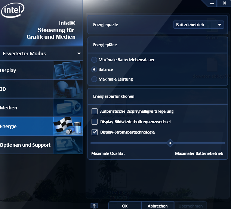Click the Steuerung für Grafik und Medien title
This screenshot has width=231, height=209.
[x=51, y=34]
